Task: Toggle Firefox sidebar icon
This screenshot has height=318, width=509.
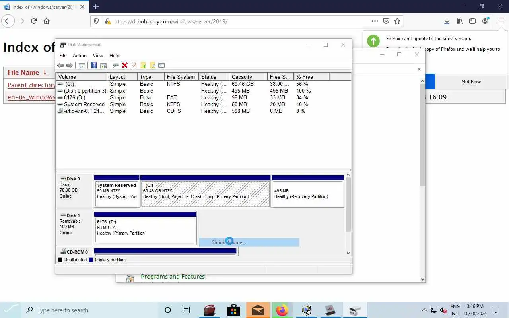Action: [472, 21]
